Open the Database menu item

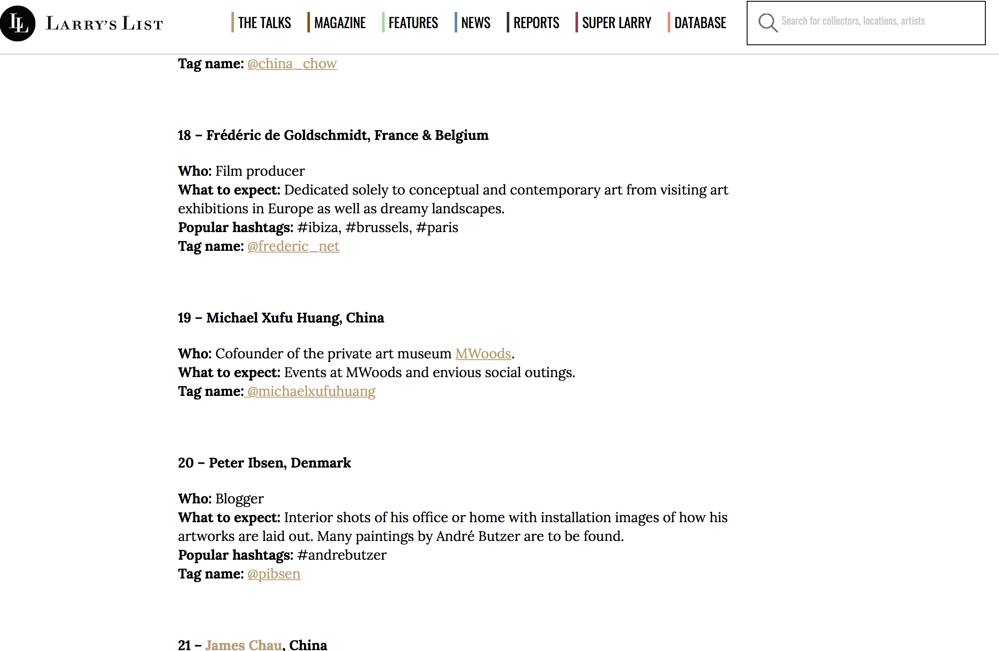pyautogui.click(x=700, y=23)
